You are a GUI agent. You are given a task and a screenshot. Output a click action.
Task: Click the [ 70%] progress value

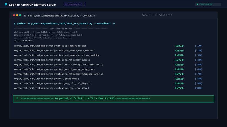[x=199, y=74]
